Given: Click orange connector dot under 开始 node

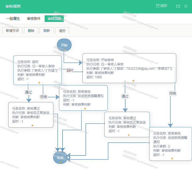Looking at the screenshot, I should pos(64,50).
